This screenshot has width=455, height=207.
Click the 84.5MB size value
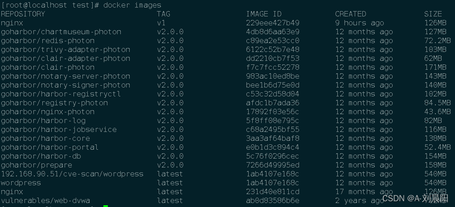coord(438,103)
